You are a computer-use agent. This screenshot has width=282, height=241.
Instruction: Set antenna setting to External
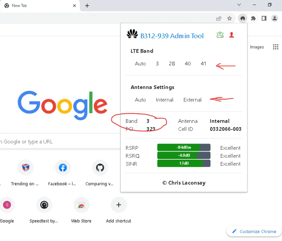192,100
